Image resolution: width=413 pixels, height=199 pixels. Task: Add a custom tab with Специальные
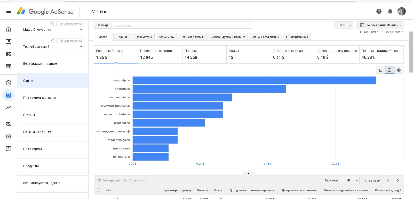tap(297, 37)
